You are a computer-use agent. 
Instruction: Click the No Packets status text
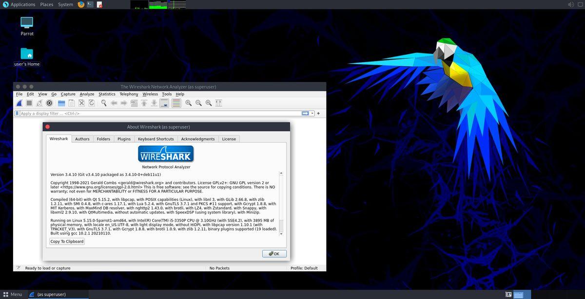219,268
